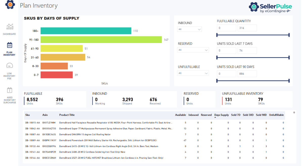Sort table by Days Supply column
Viewport: 302px width, 166px height.
(221, 115)
